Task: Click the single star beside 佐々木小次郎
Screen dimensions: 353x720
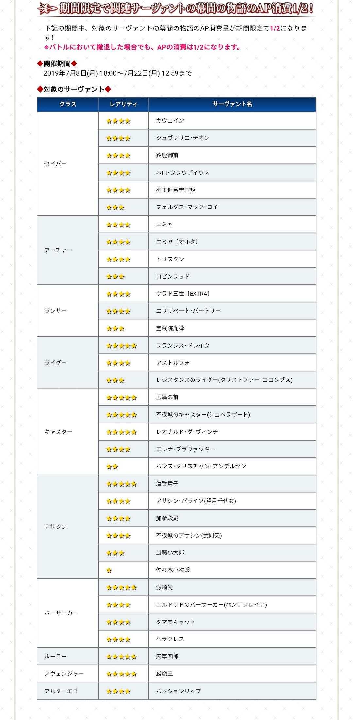Action: (109, 570)
